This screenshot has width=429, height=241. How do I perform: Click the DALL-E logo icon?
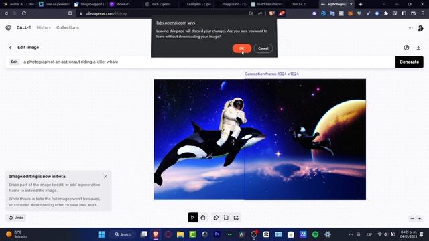(9, 27)
